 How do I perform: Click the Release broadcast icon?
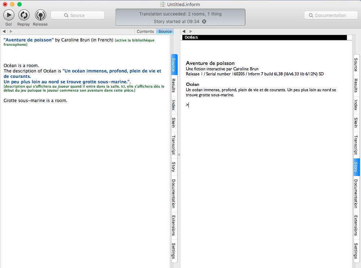40,15
